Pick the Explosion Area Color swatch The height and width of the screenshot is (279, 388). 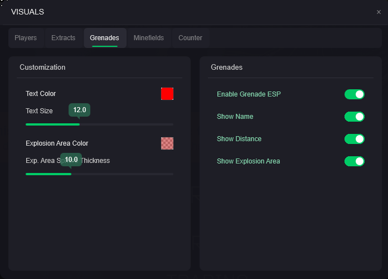(x=167, y=143)
